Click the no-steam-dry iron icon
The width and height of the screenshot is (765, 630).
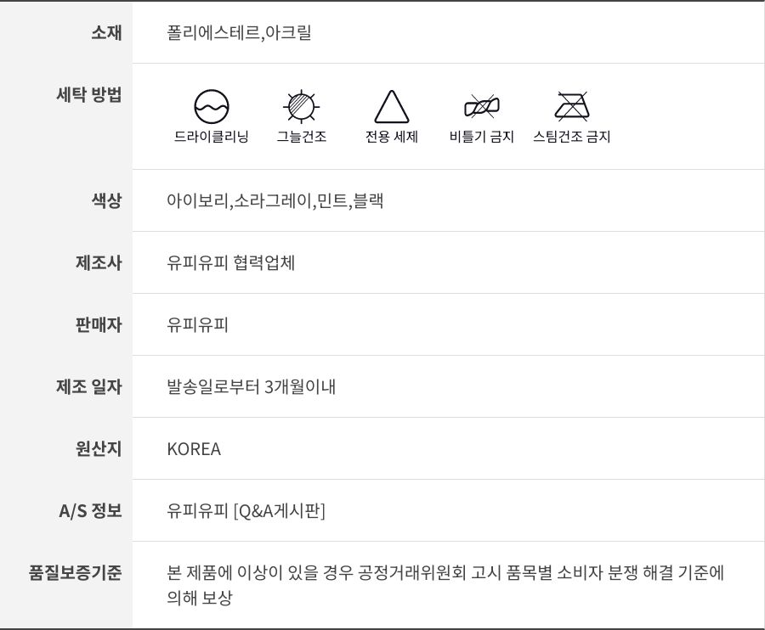pos(571,107)
